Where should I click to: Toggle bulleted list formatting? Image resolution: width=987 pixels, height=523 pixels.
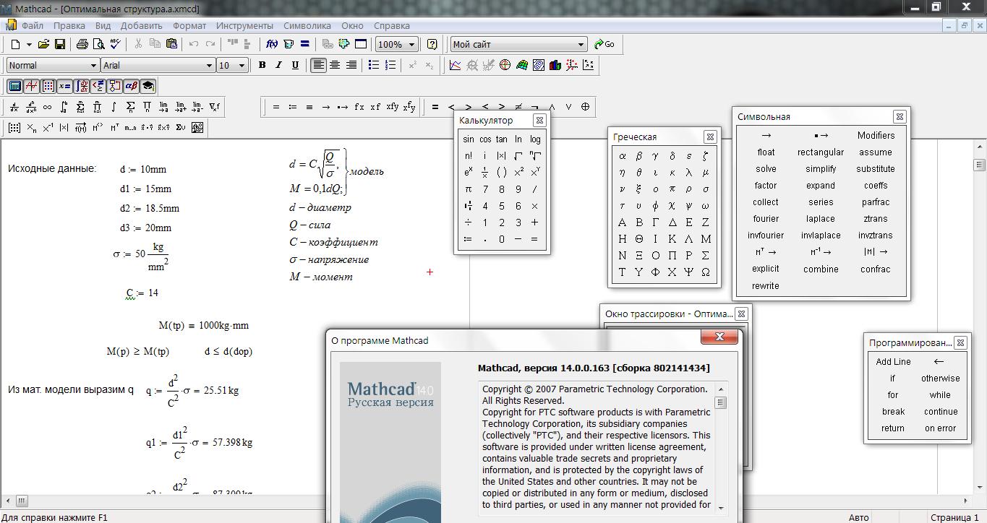pyautogui.click(x=373, y=65)
